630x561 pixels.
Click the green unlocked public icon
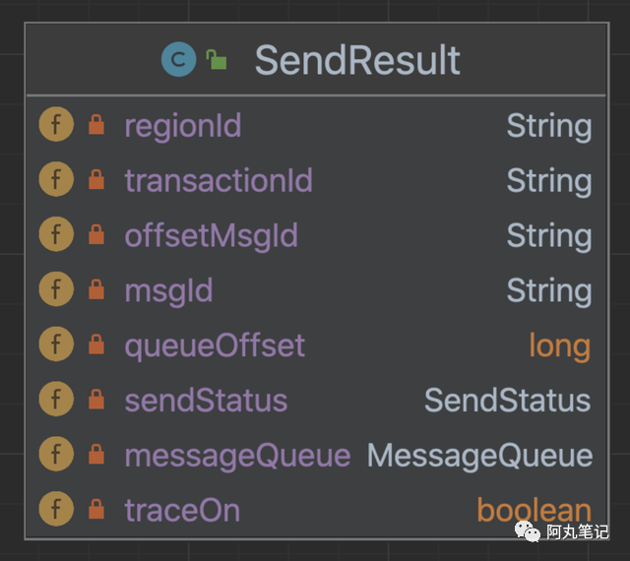point(217,61)
